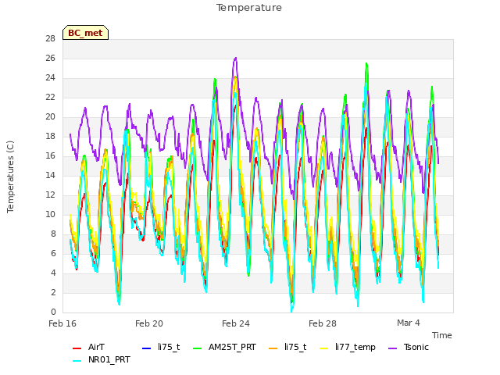Click the 26 value on y-axis
The height and width of the screenshot is (375, 500).
pyautogui.click(x=50, y=58)
